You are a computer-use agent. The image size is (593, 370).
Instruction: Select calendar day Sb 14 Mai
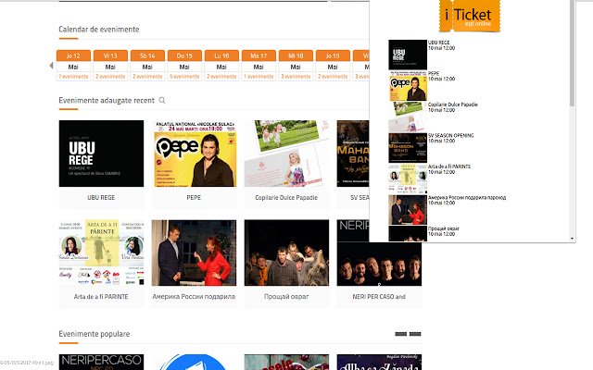[147, 66]
